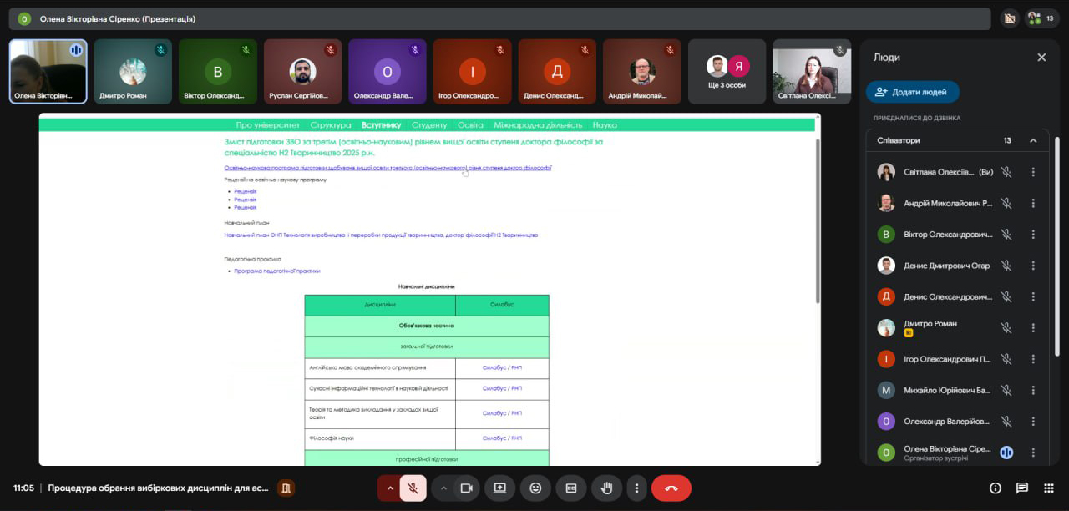
Task: Open the Програма педагогічної практики link
Action: [276, 271]
